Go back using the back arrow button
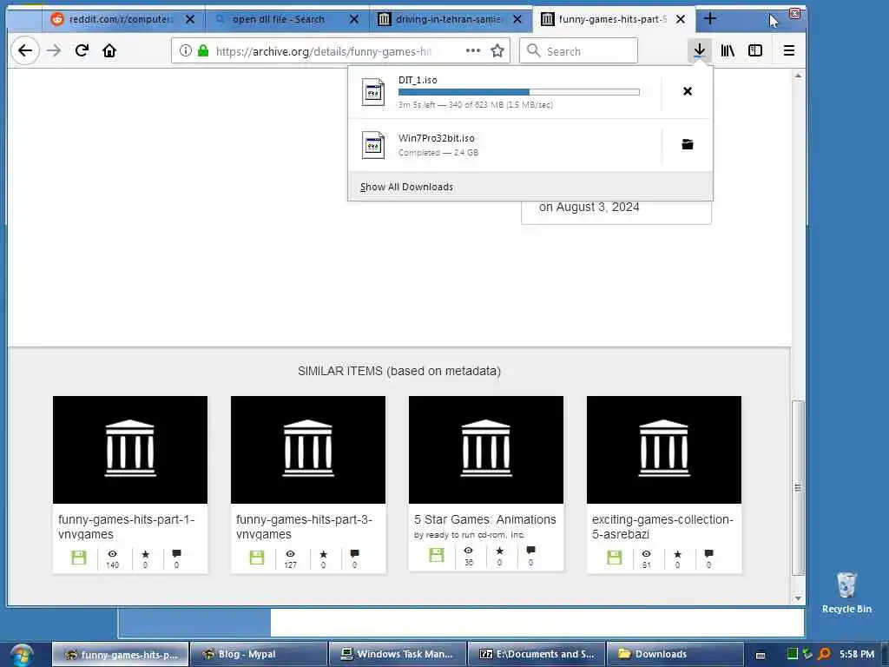889x667 pixels. (x=25, y=51)
